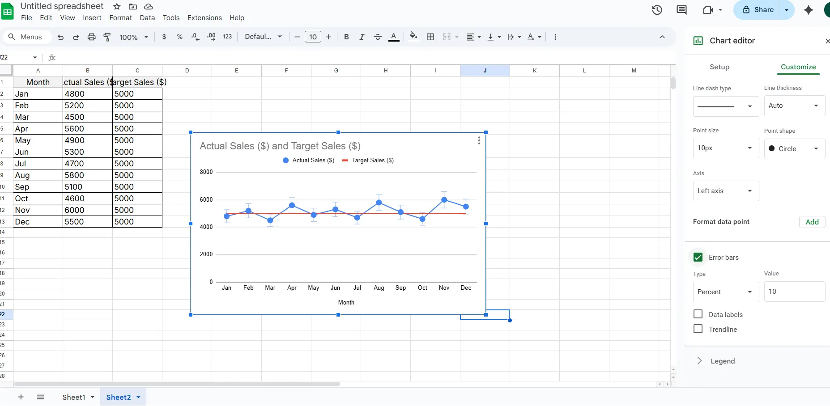Screen dimensions: 830x406
Task: Click Add next to Format data point
Action: point(812,222)
